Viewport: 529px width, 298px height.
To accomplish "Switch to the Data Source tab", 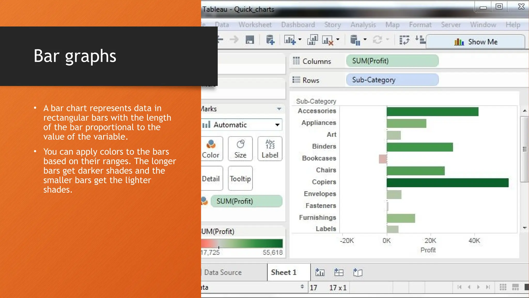I will (223, 272).
